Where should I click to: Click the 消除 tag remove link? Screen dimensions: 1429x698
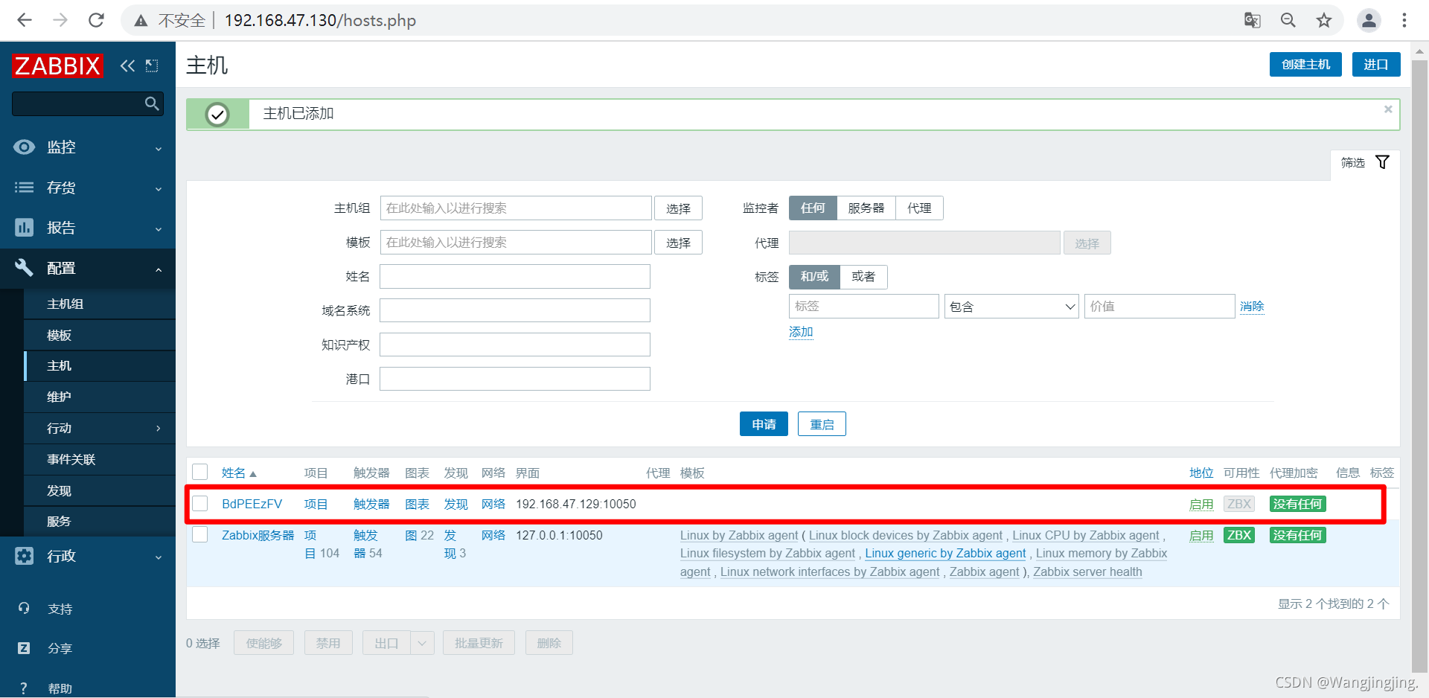click(x=1252, y=307)
